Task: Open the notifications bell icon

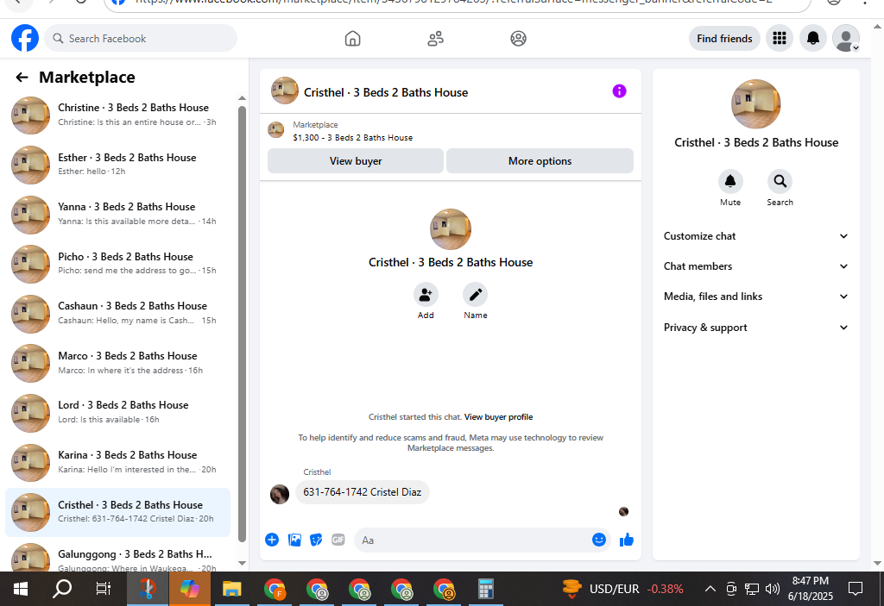Action: [x=813, y=38]
